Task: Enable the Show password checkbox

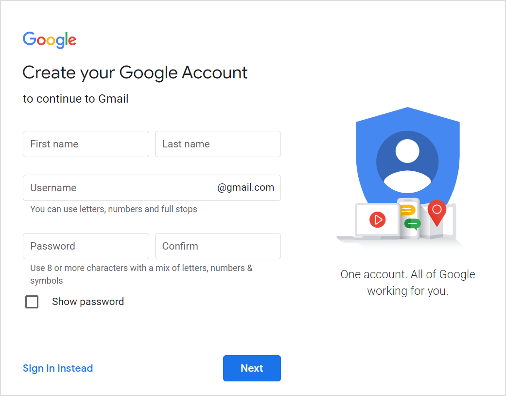Action: (x=32, y=302)
